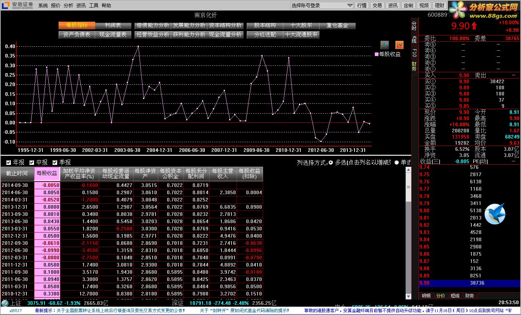The image size is (521, 315).
Task: Click the 交易 top toolbar button
Action: [377, 5]
